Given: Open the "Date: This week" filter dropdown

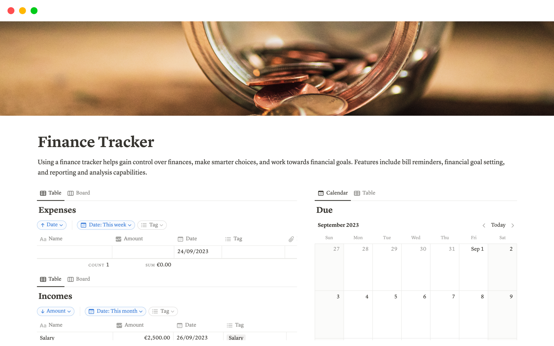Looking at the screenshot, I should (x=106, y=225).
